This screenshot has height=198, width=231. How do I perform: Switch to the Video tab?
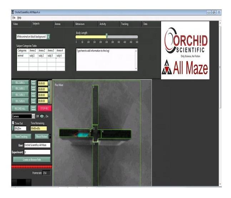(x=21, y=24)
